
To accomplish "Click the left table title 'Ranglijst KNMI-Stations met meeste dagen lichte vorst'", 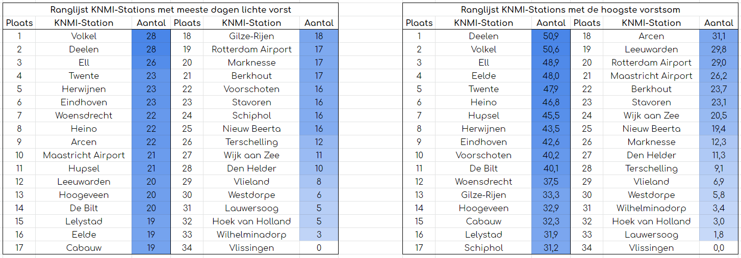I will click(x=170, y=10).
